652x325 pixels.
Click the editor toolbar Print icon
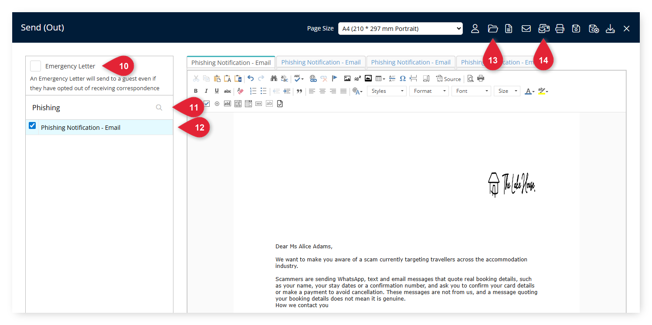click(x=481, y=78)
